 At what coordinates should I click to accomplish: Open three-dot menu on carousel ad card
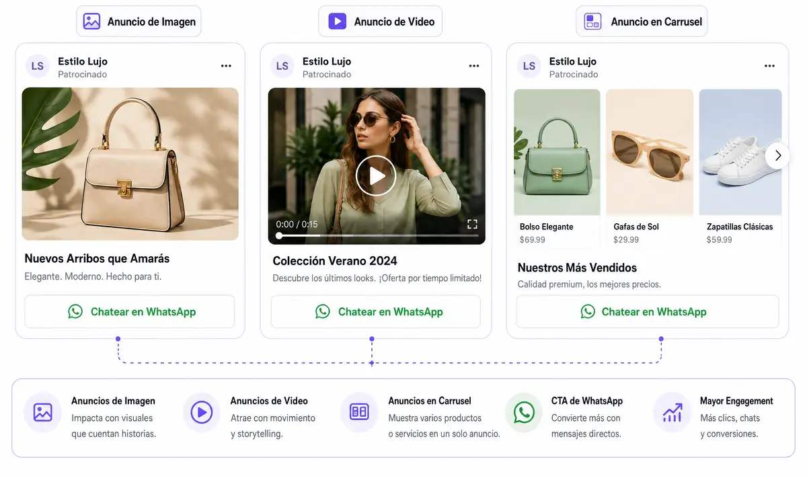pyautogui.click(x=770, y=66)
